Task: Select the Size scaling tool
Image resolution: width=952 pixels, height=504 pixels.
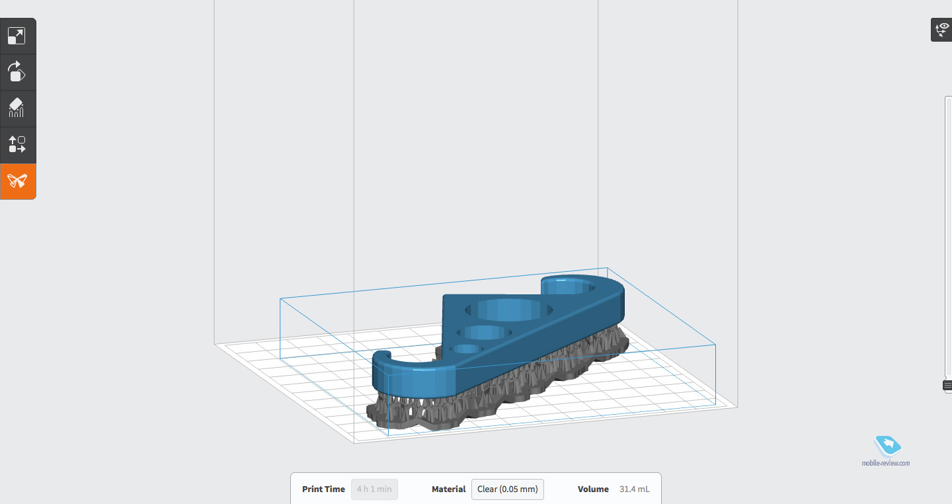Action: (17, 36)
